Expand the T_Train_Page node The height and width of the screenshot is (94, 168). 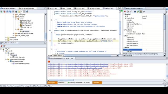click(13, 15)
